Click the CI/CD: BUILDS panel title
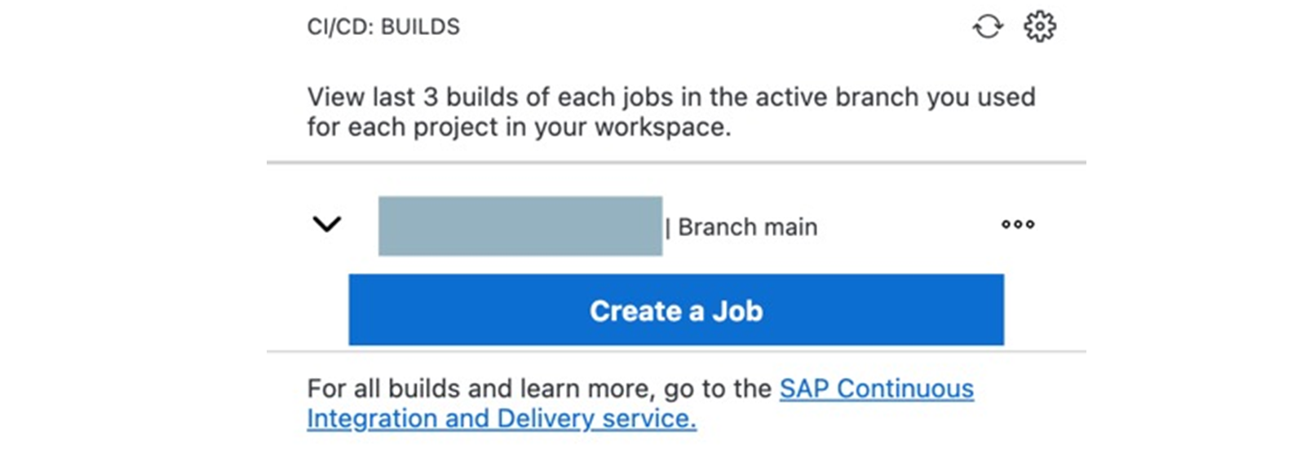This screenshot has width=1305, height=452. coord(383,27)
